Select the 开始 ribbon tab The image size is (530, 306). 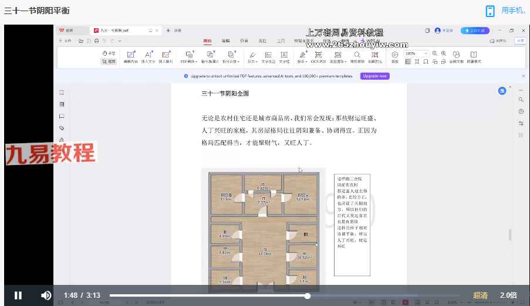(x=207, y=41)
